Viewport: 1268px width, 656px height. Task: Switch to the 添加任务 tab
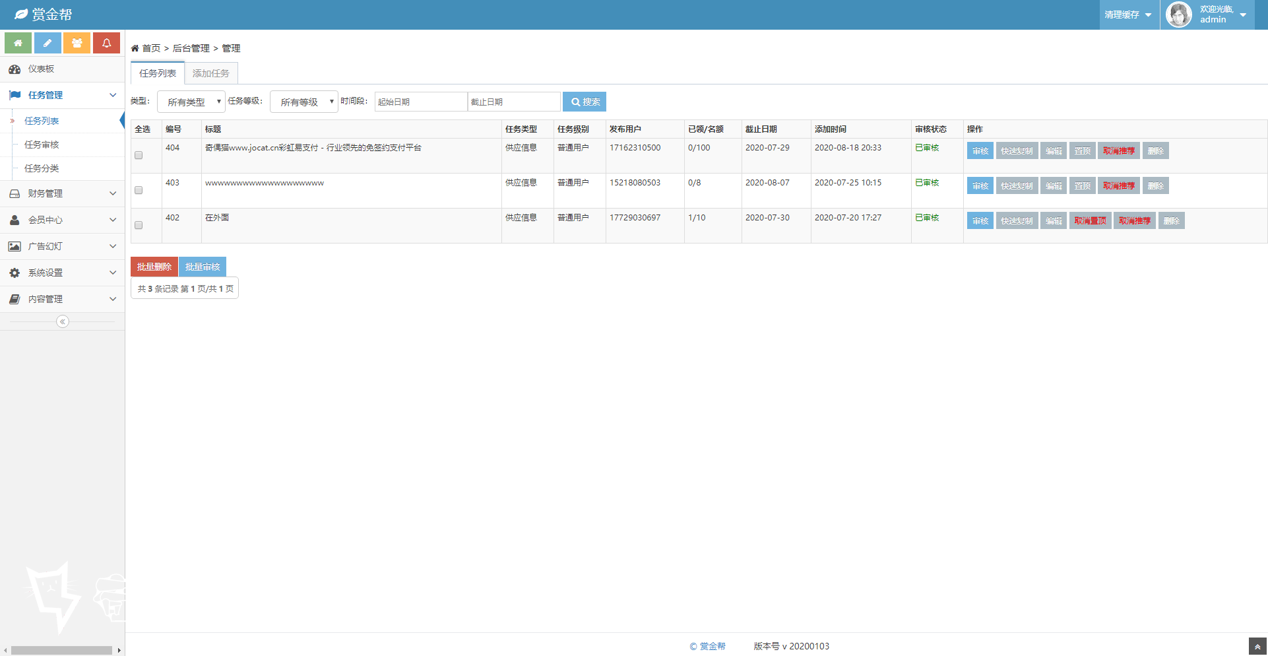coord(211,73)
